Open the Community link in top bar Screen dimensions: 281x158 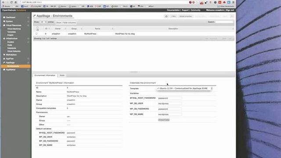[x=195, y=10]
